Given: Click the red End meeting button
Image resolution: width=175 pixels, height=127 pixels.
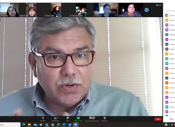Looking at the screenshot, I should coord(158,119).
